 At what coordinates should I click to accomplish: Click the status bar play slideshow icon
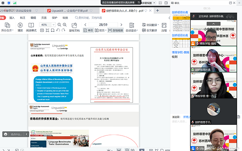tap(142, 150)
